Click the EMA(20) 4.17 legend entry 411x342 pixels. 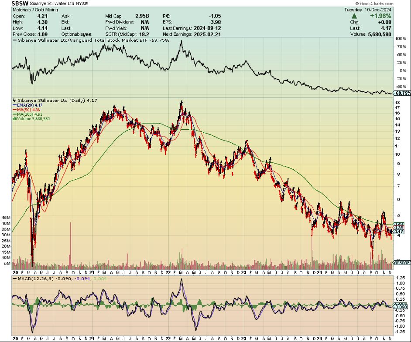pyautogui.click(x=28, y=105)
